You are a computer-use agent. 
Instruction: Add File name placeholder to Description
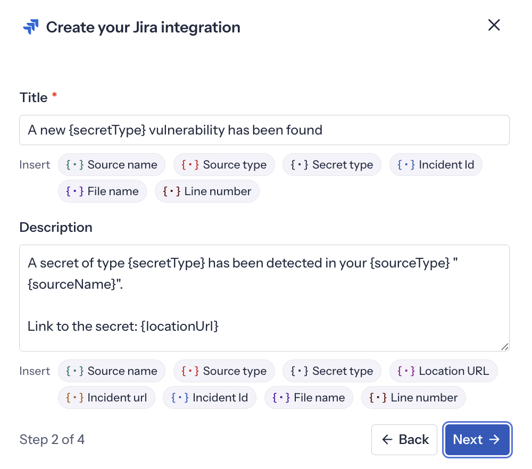click(309, 398)
